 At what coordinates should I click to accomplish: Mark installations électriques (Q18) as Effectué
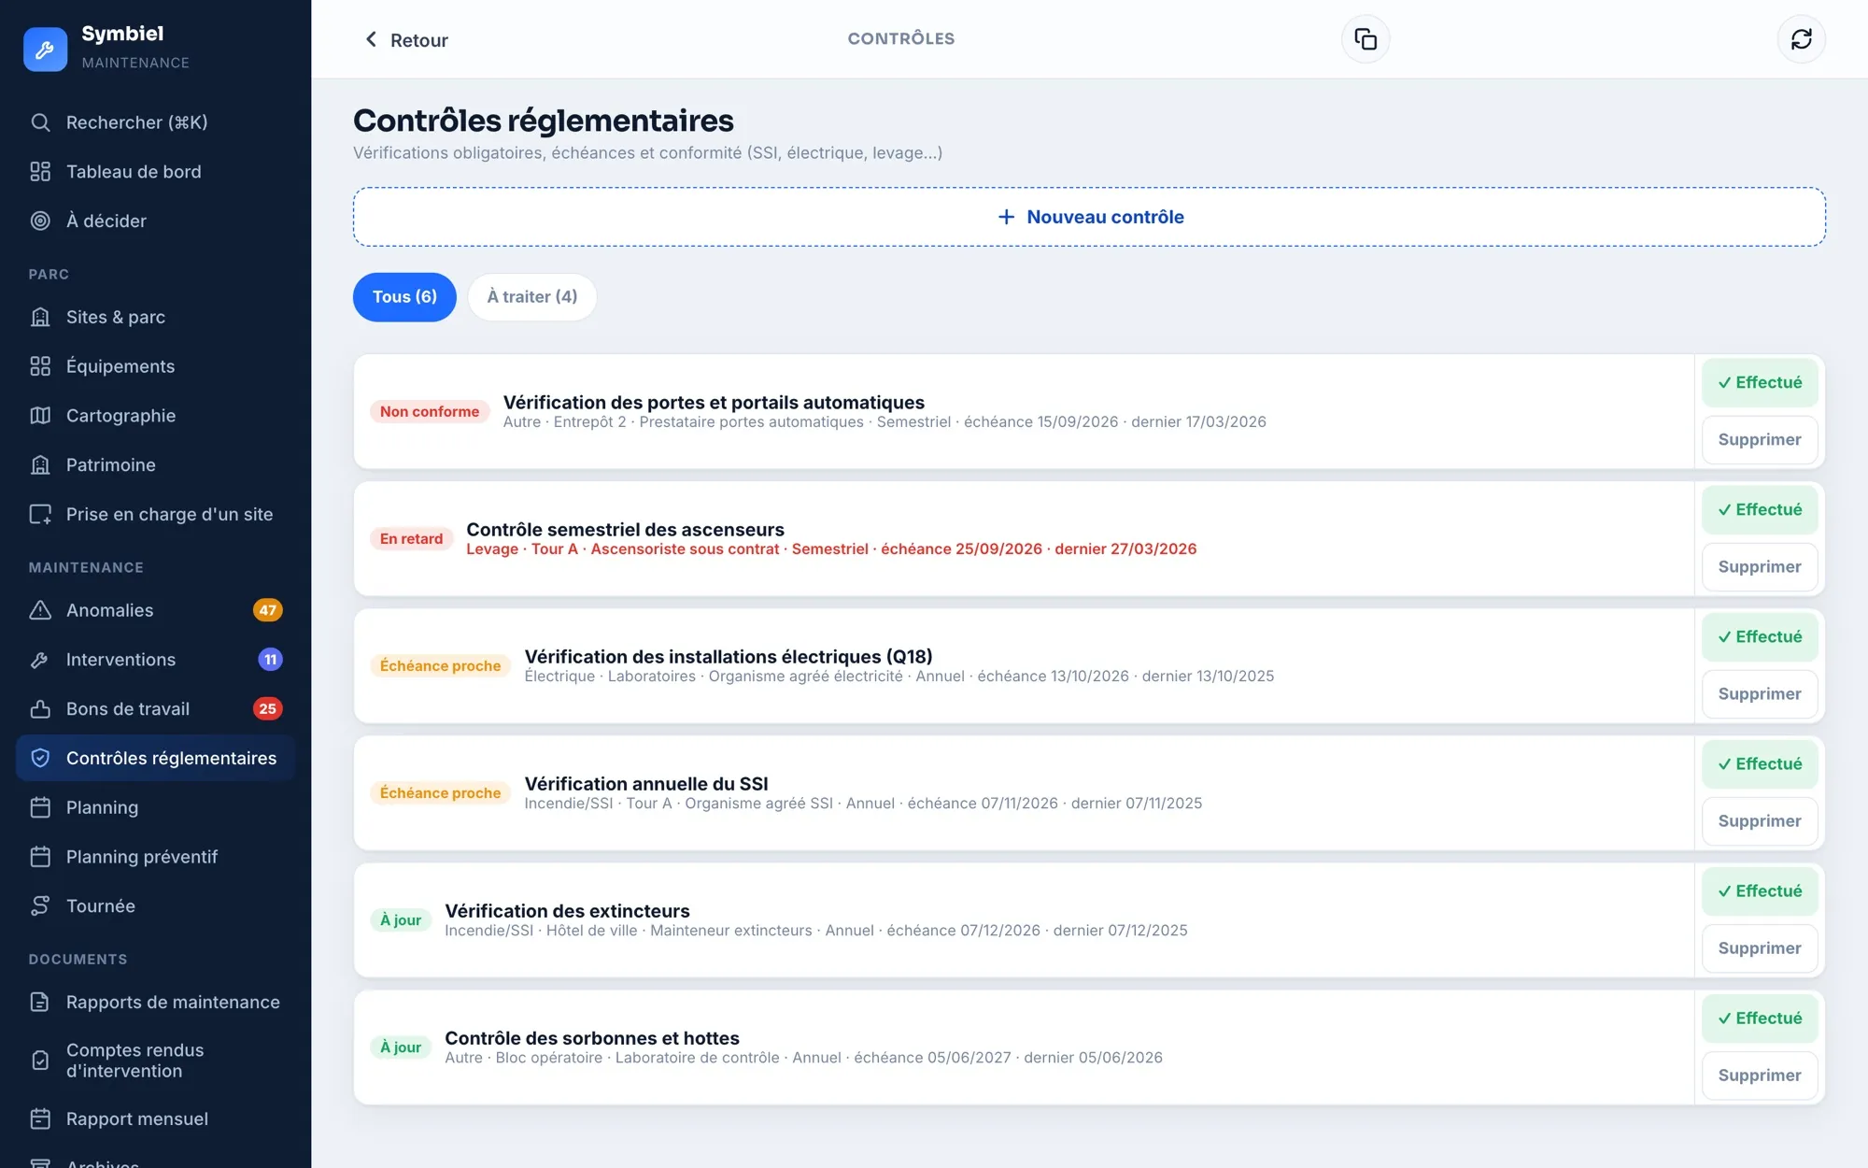(x=1760, y=637)
